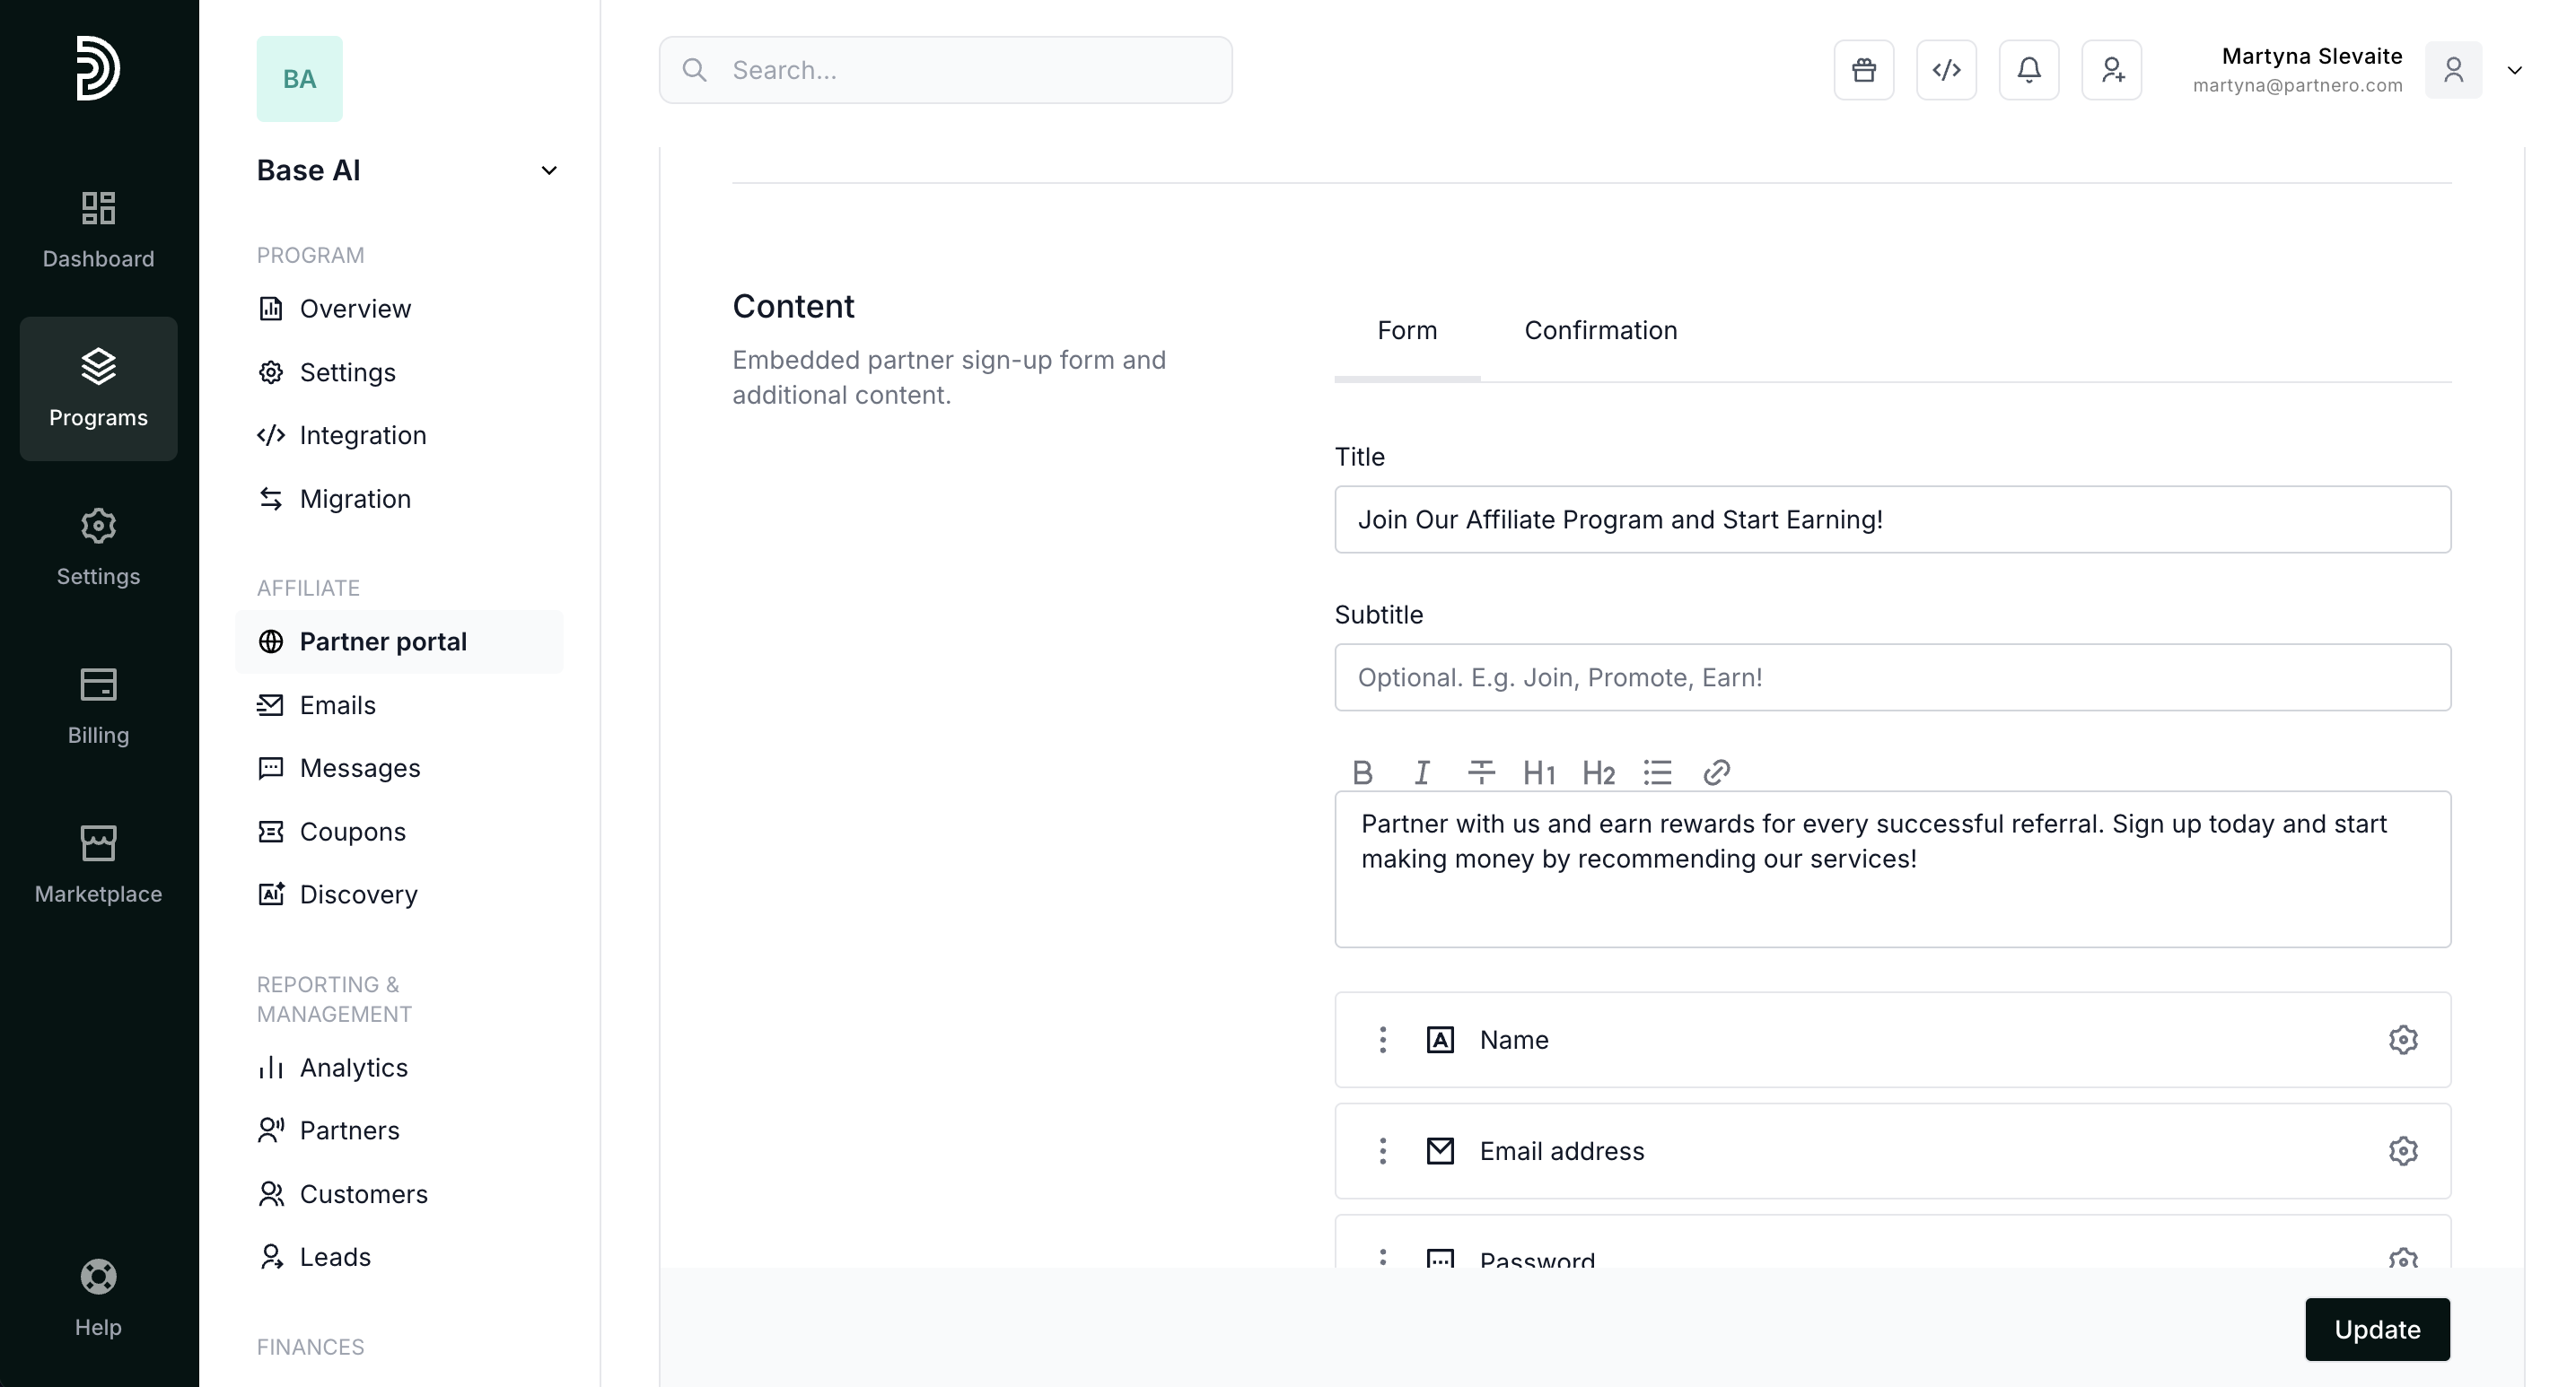
Task: Toggle strikethrough text formatting
Action: click(1480, 772)
